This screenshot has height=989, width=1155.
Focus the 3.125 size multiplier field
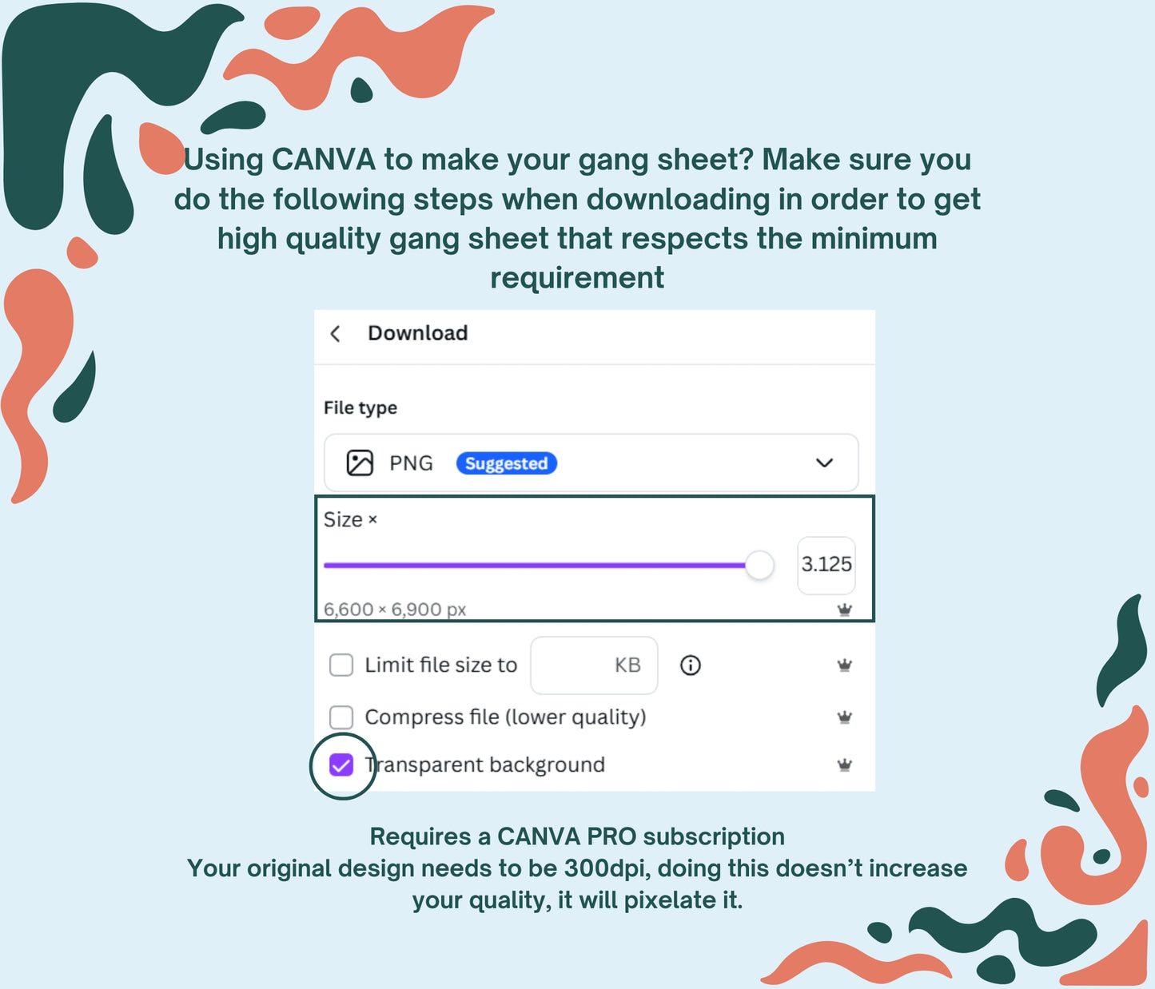click(x=826, y=565)
